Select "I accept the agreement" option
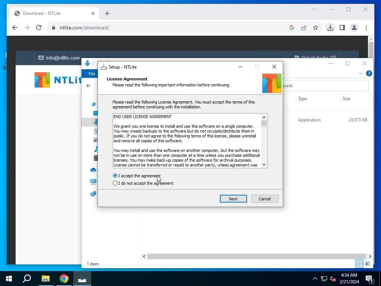 click(137, 176)
